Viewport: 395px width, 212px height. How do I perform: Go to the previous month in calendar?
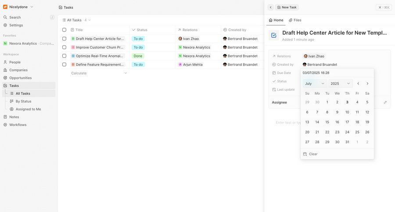[x=358, y=84]
